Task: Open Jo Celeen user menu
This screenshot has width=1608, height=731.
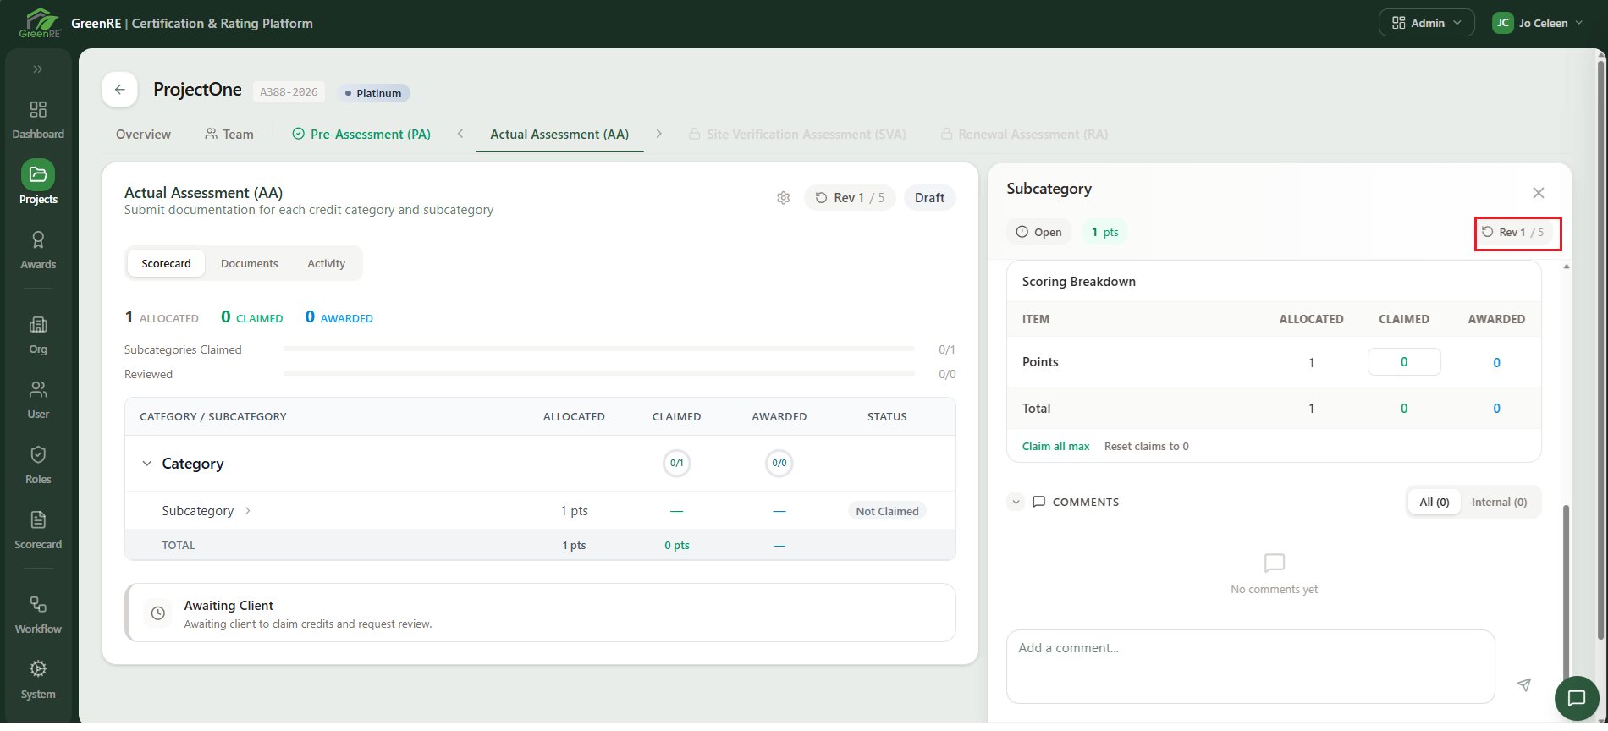Action: [1537, 23]
